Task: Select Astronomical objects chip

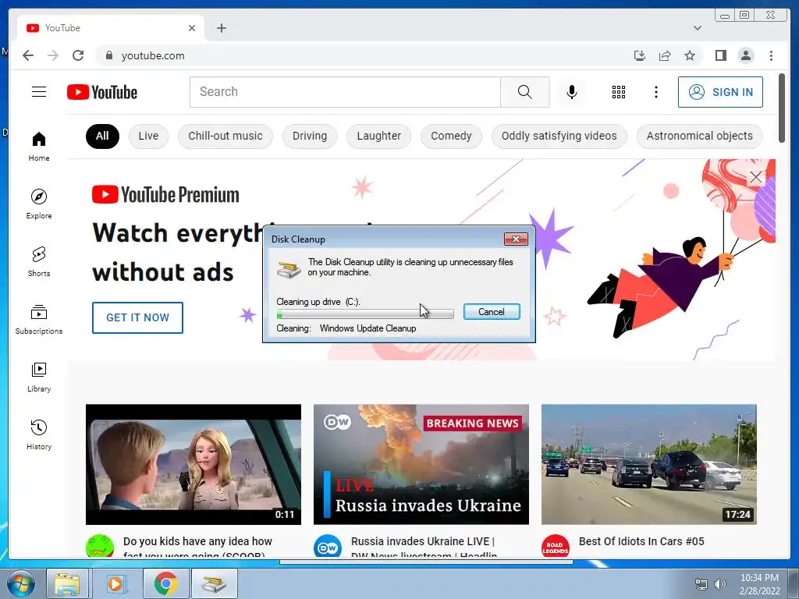Action: click(700, 136)
